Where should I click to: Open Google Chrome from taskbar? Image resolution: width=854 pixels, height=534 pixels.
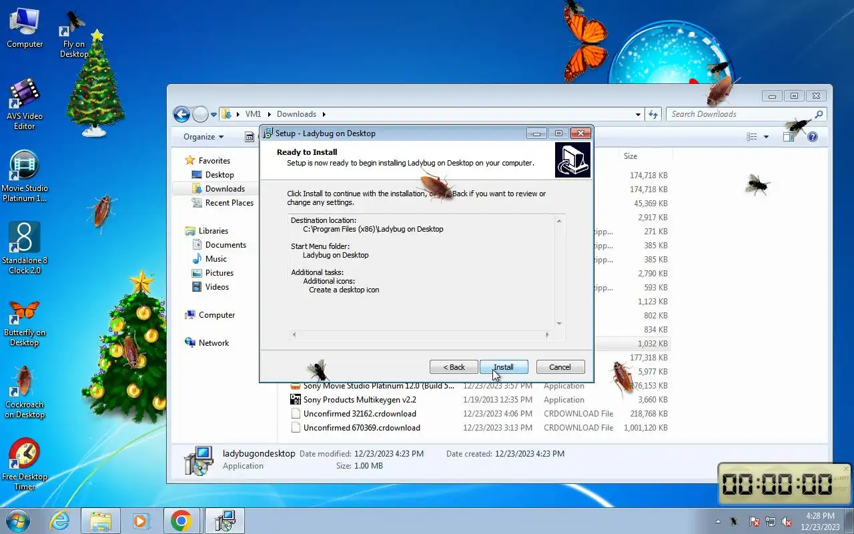tap(181, 521)
